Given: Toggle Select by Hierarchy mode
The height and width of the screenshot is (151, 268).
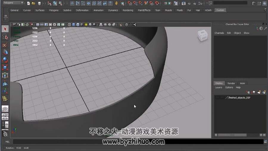Looking at the screenshot, I should (x=49, y=3).
